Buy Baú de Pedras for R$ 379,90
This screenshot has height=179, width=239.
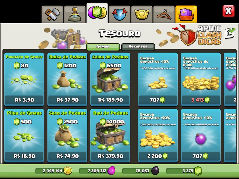[x=110, y=136]
